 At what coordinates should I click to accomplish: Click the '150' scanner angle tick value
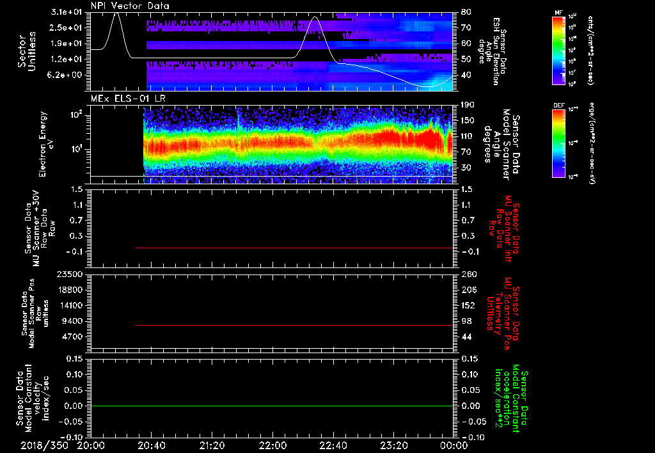(x=469, y=121)
